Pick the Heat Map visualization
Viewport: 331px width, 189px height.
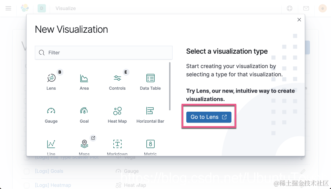click(117, 115)
